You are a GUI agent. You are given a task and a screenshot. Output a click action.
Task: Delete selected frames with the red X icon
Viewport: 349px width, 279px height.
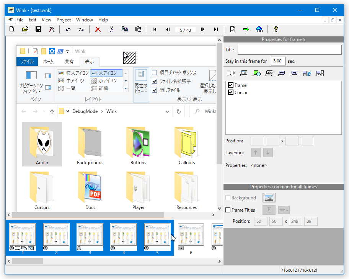(98, 29)
